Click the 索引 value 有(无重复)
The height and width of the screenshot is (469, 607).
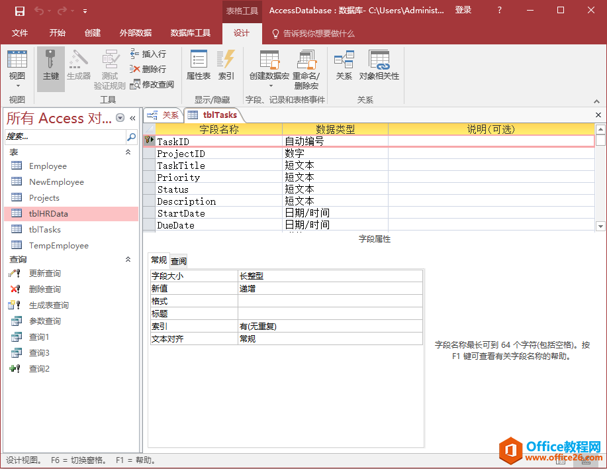[x=330, y=327]
